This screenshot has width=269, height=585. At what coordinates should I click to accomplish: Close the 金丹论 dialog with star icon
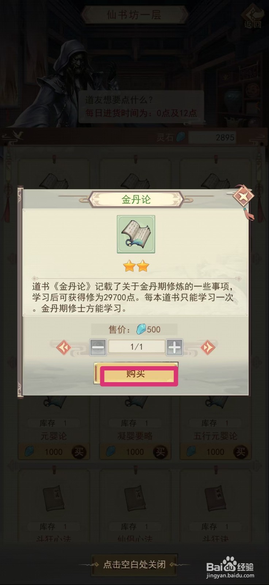point(243,197)
